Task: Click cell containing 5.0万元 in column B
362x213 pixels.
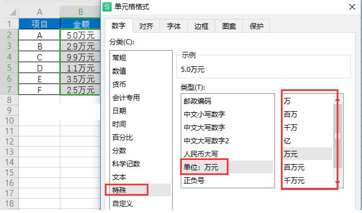Action: [x=81, y=35]
